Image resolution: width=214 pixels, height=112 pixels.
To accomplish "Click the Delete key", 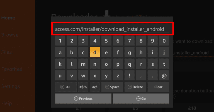I will coord(135,87).
